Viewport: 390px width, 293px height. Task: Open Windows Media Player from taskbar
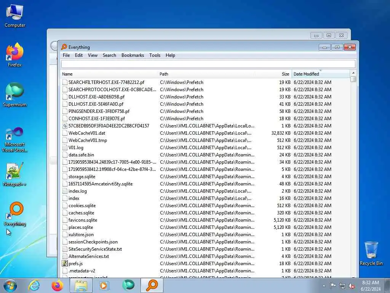coord(104,285)
